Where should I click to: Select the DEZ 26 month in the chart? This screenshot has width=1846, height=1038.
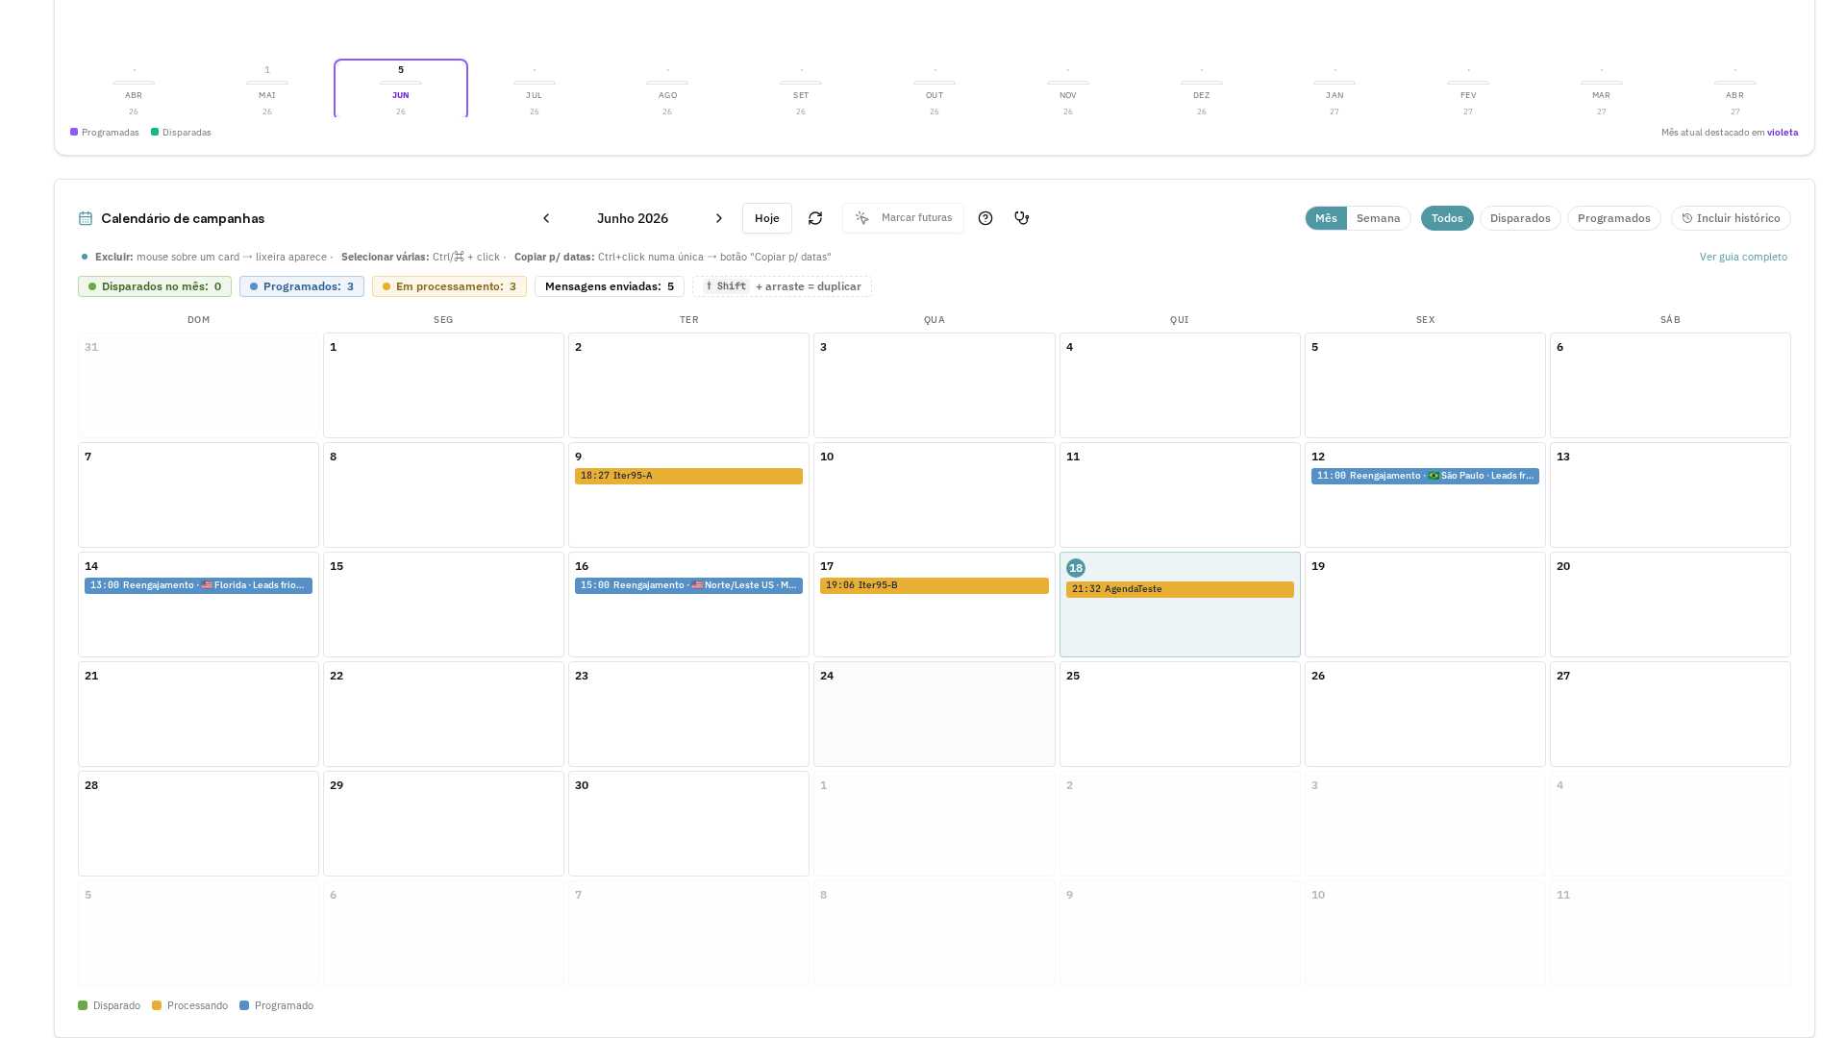tap(1202, 89)
